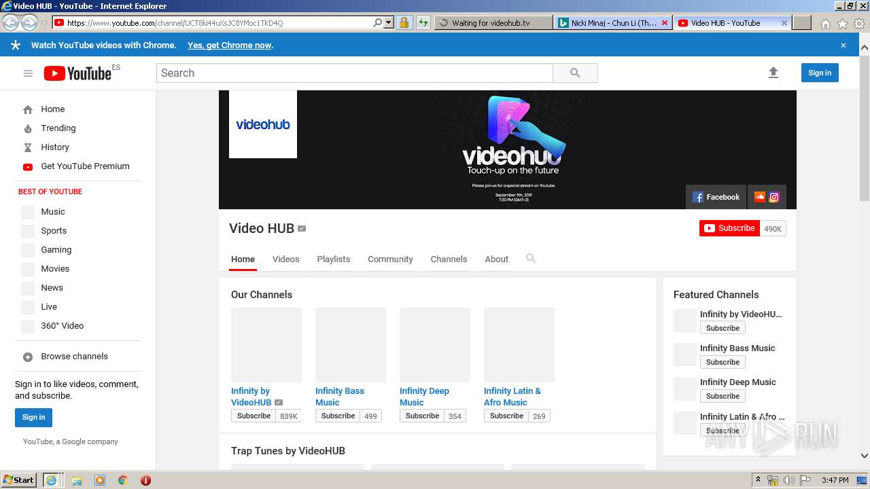Open a new blank browser tab

click(x=802, y=22)
